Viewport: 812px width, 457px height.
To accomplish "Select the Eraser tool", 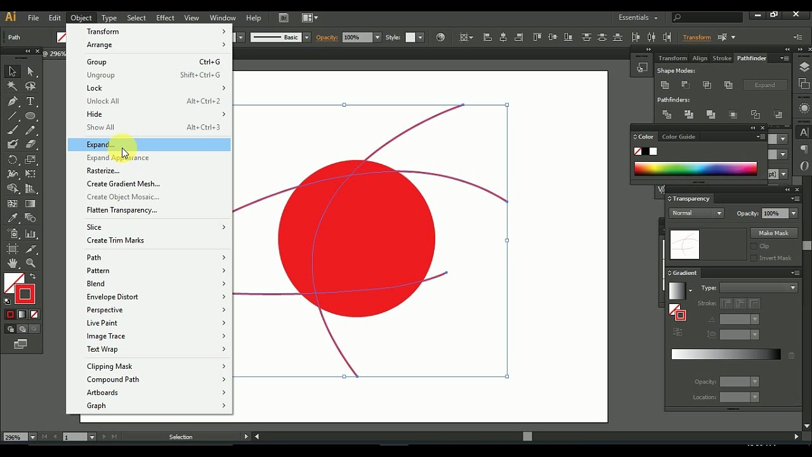I will [30, 145].
